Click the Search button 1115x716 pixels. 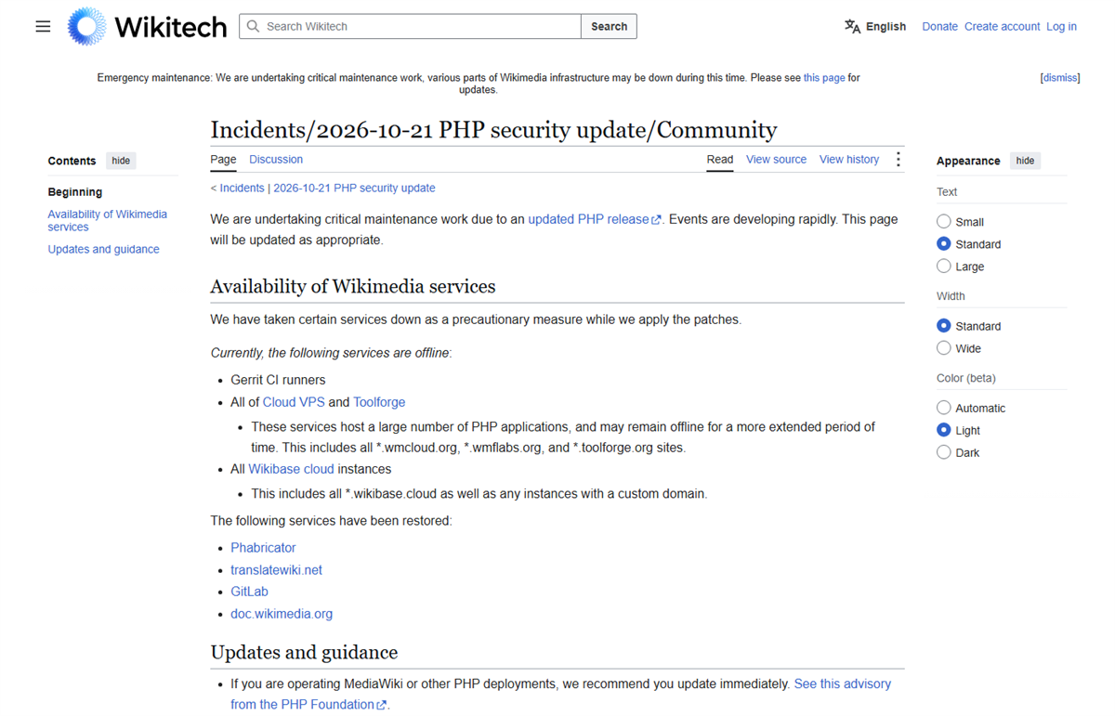[x=609, y=26]
